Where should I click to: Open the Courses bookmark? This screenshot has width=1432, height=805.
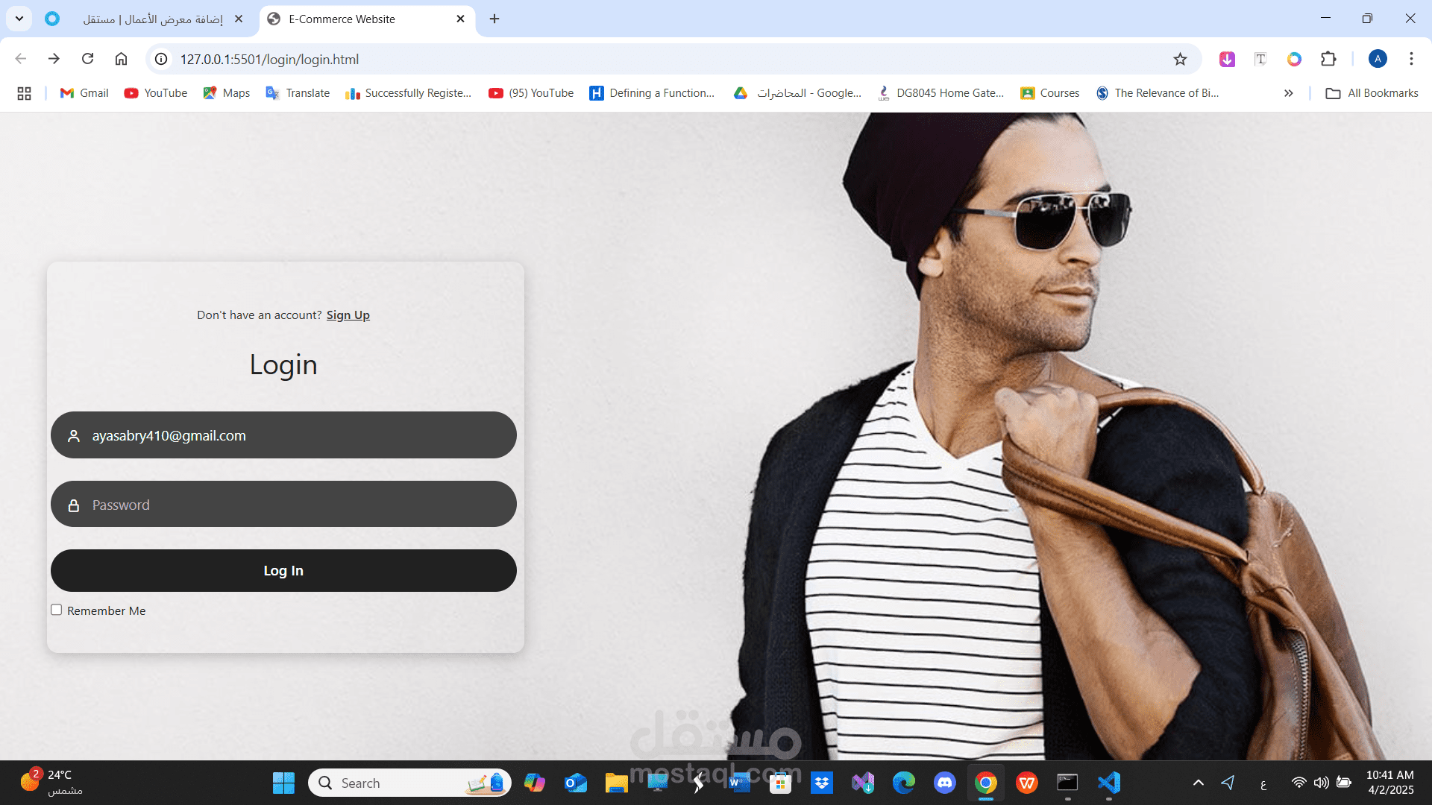coord(1050,93)
